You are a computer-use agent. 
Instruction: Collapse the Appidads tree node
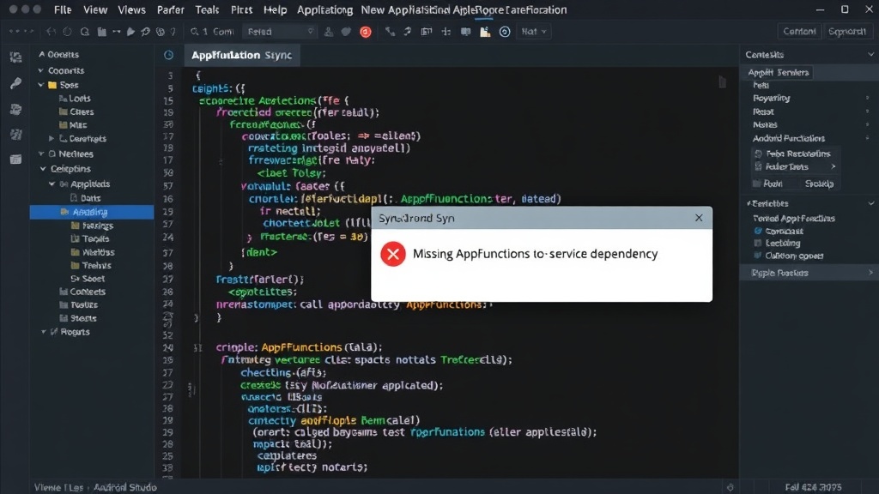(52, 184)
